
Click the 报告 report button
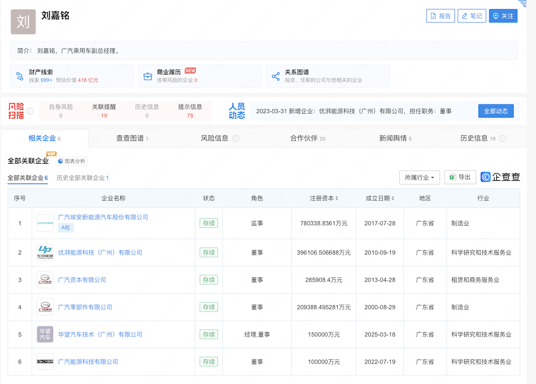[440, 16]
